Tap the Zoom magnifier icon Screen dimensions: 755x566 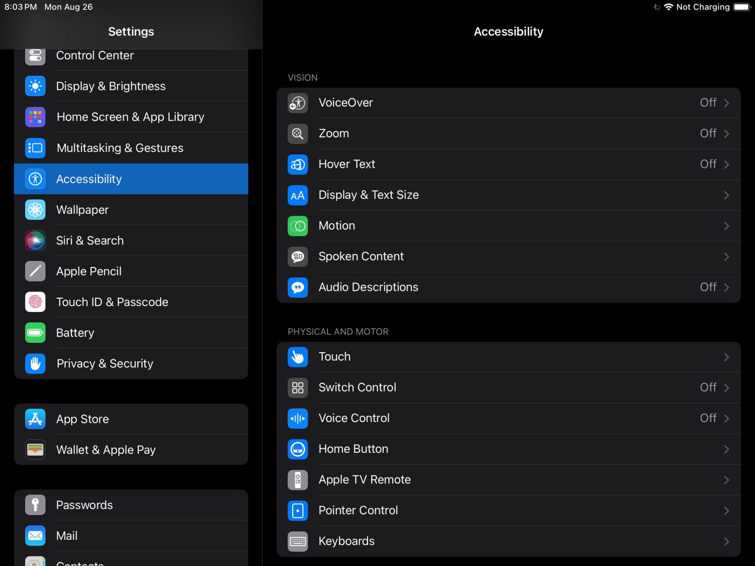298,134
